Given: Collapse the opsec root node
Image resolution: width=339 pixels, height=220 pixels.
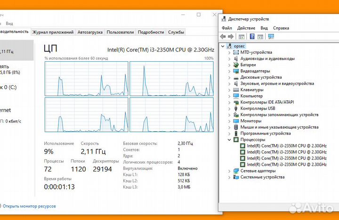Looking at the screenshot, I should 223,46.
